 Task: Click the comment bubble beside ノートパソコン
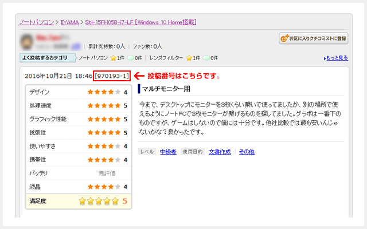coord(130,58)
